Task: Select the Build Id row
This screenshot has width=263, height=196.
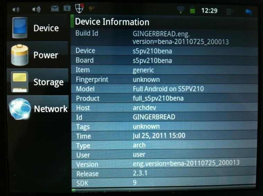Action: pyautogui.click(x=164, y=38)
